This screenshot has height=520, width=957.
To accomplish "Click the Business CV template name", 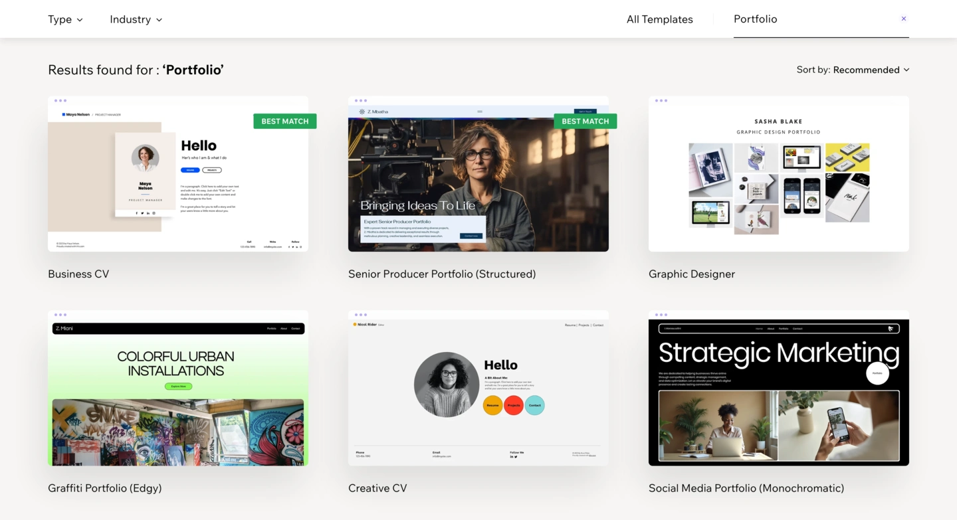I will point(78,274).
